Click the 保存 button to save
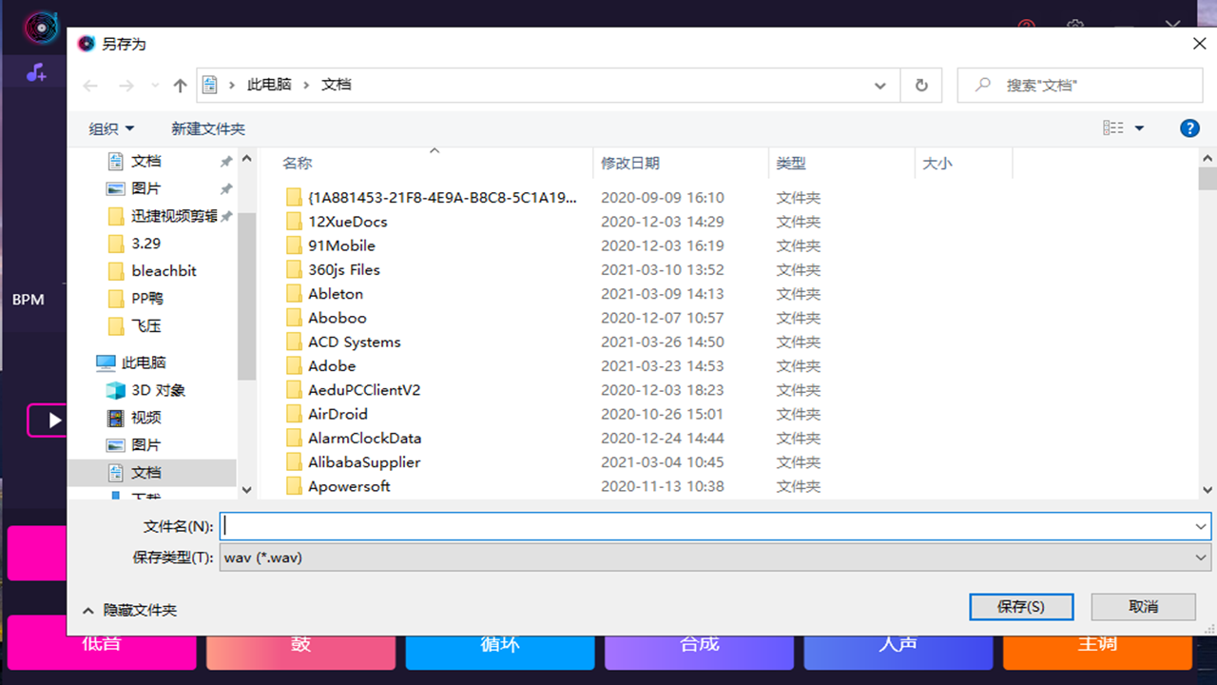 1021,606
